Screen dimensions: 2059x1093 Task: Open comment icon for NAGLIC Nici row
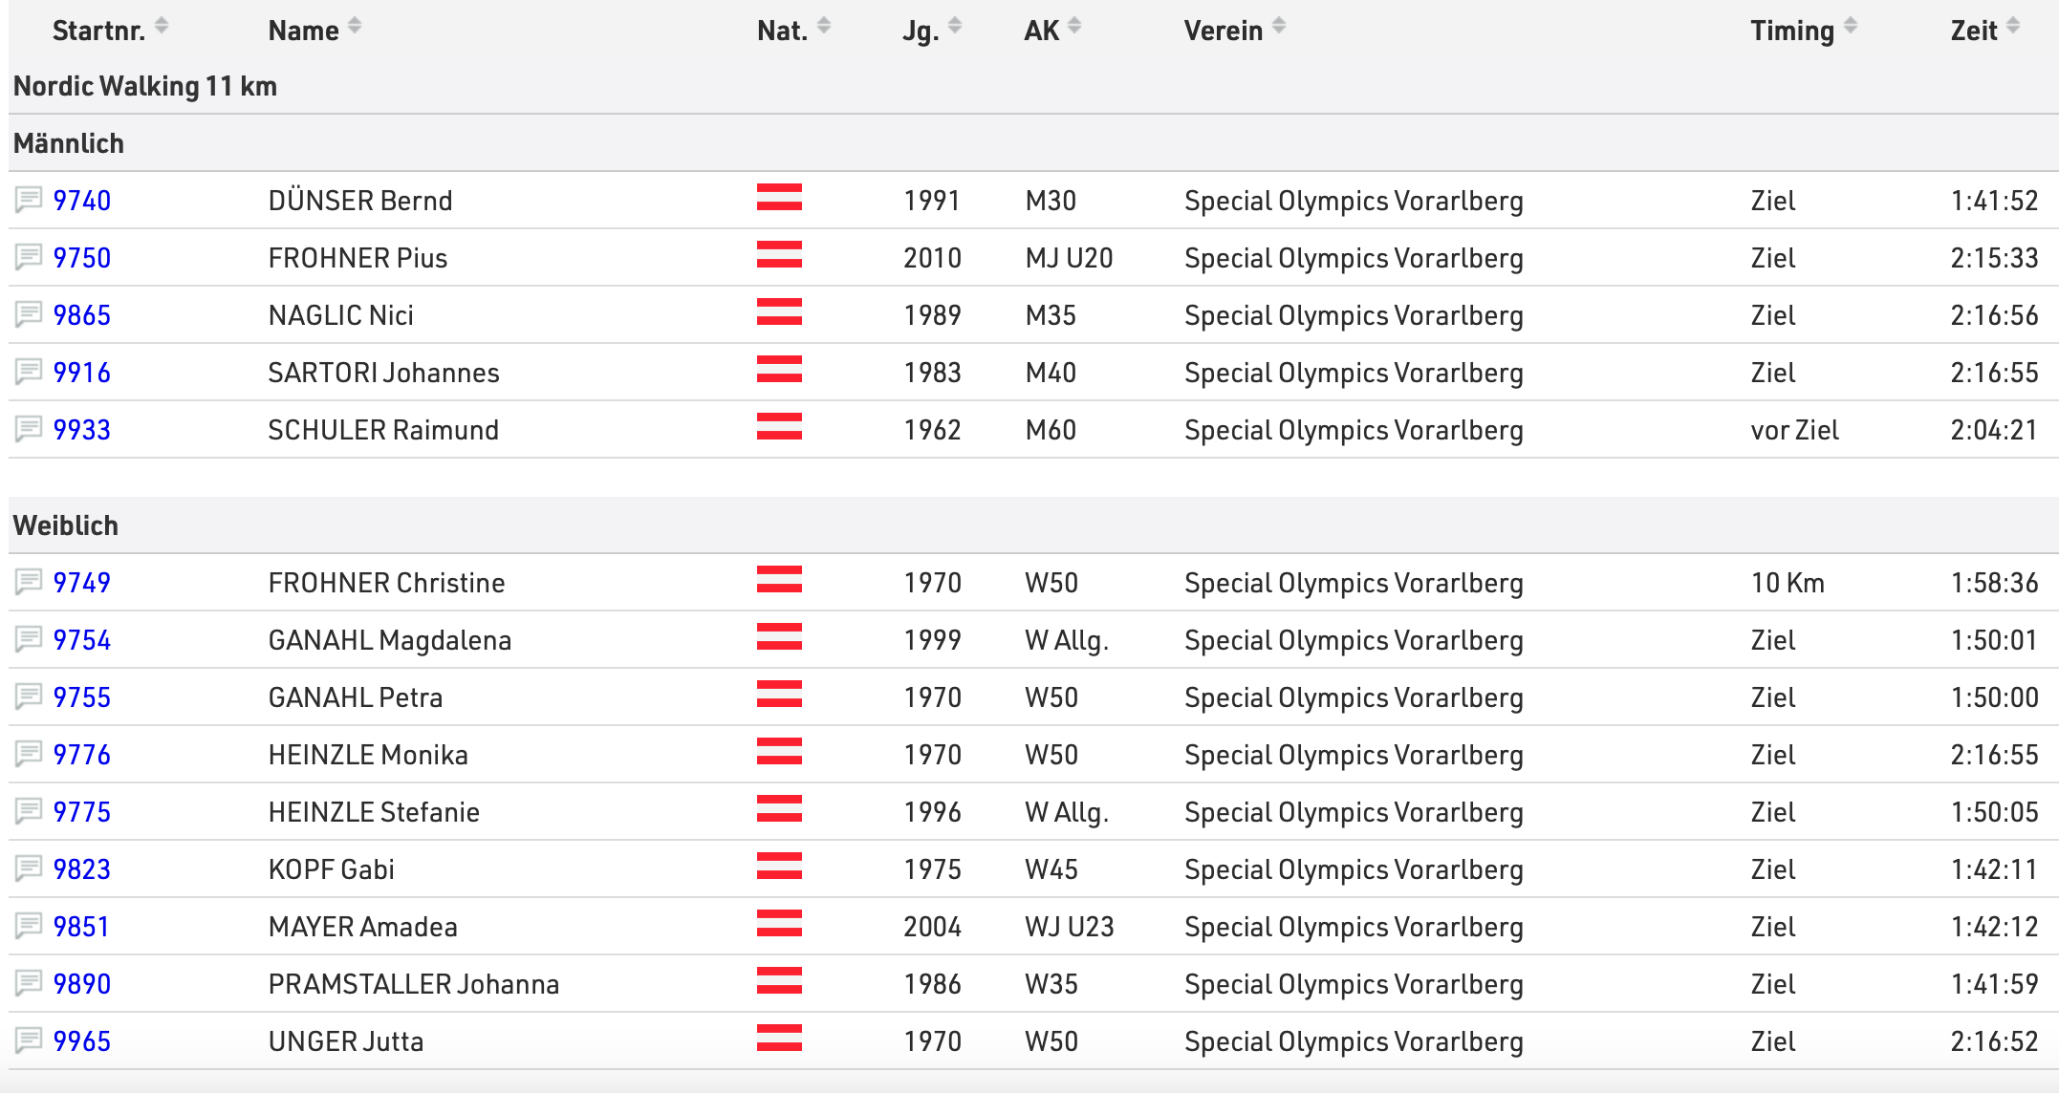29,314
